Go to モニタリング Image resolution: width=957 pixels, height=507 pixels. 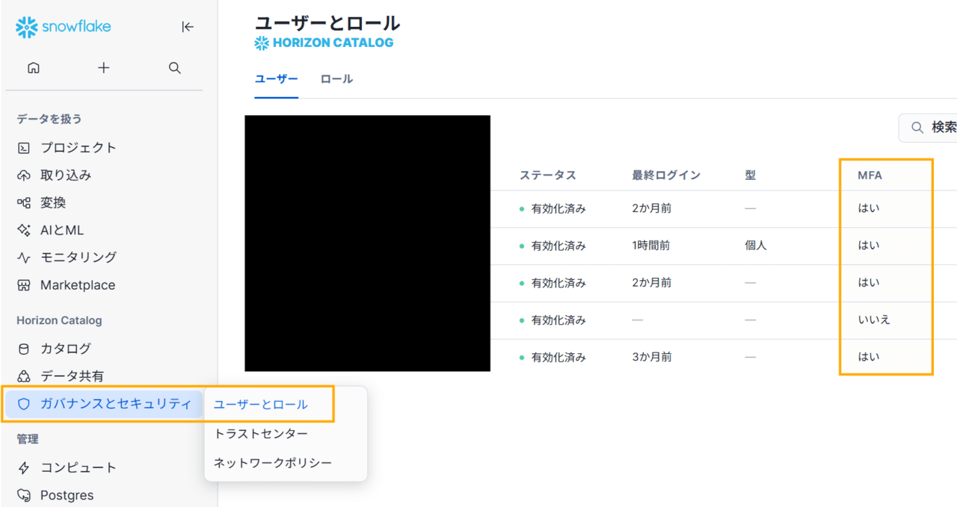(78, 258)
